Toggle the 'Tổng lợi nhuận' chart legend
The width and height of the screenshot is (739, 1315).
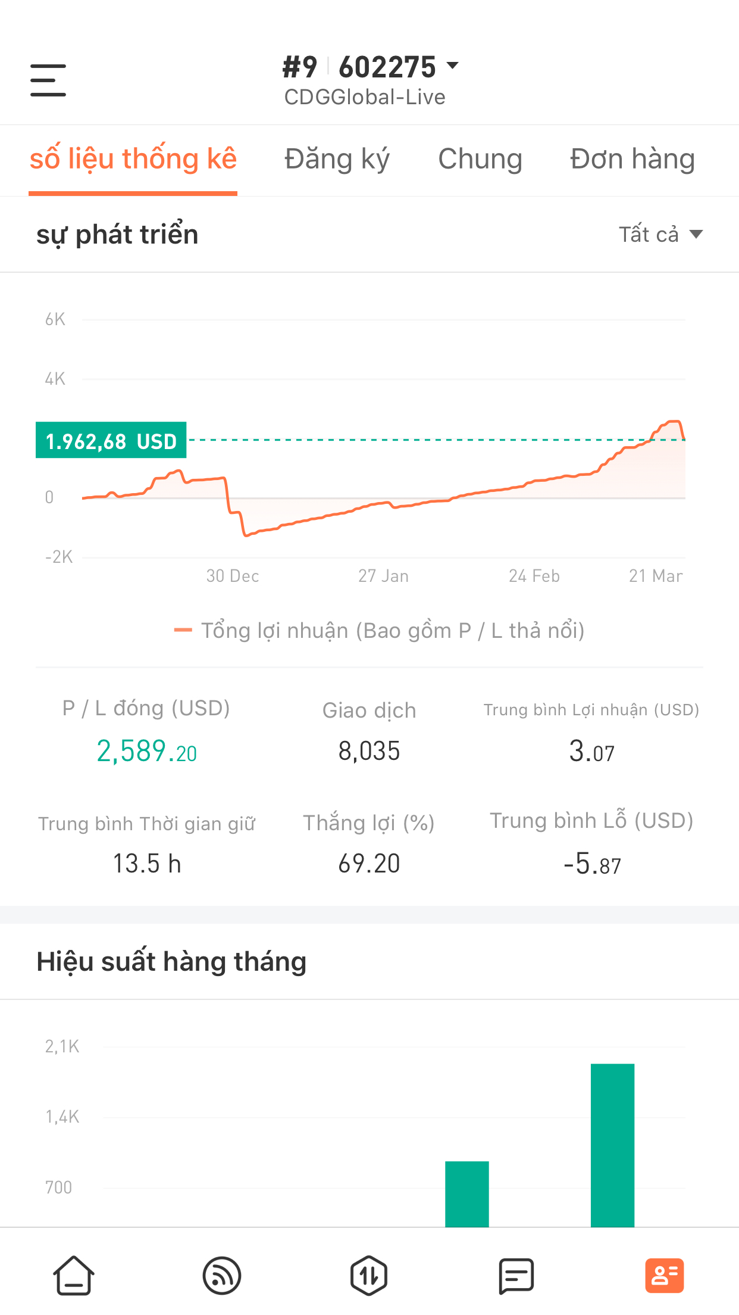point(379,630)
